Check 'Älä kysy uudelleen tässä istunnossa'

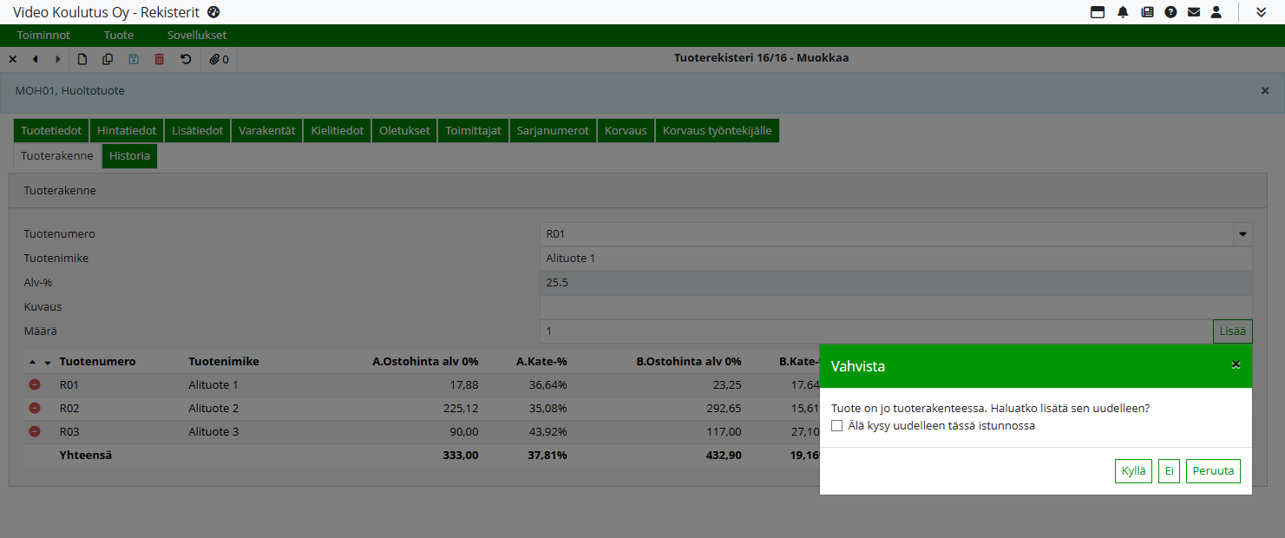tap(837, 426)
